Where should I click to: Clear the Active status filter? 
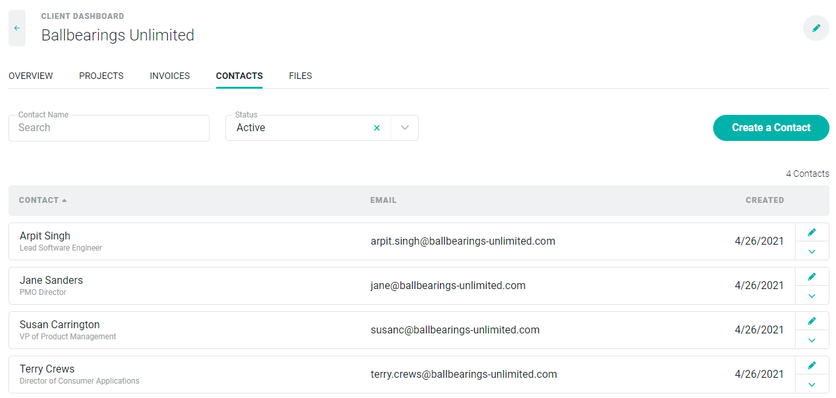pyautogui.click(x=377, y=128)
